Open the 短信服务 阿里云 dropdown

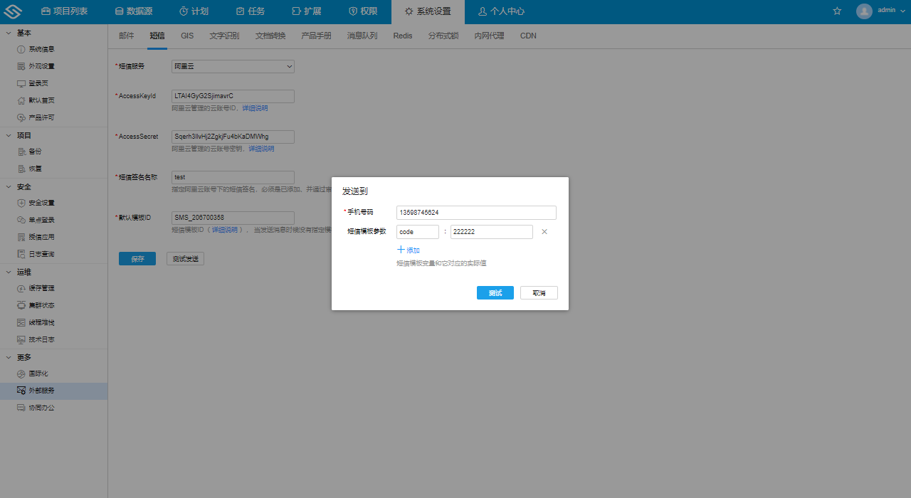tap(233, 66)
